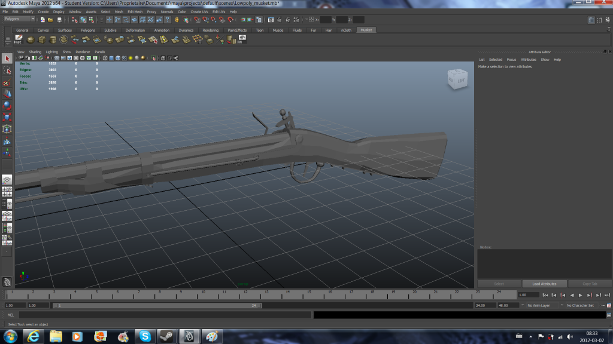Open the Windows Start menu
Image resolution: width=613 pixels, height=344 pixels.
pyautogui.click(x=11, y=337)
